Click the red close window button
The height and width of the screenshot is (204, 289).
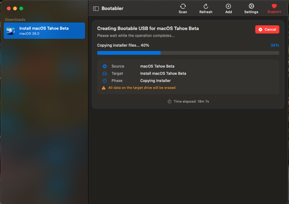(x=9, y=8)
